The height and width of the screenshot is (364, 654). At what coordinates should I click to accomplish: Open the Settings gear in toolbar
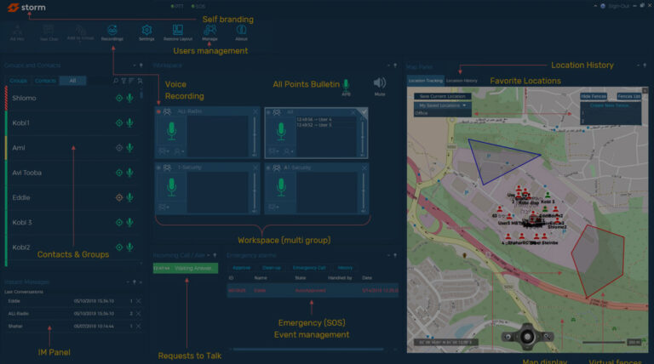[146, 32]
